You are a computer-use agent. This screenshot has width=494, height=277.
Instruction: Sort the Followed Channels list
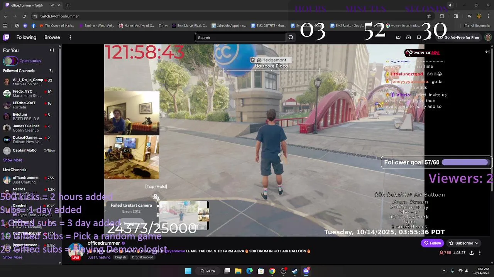(x=51, y=71)
